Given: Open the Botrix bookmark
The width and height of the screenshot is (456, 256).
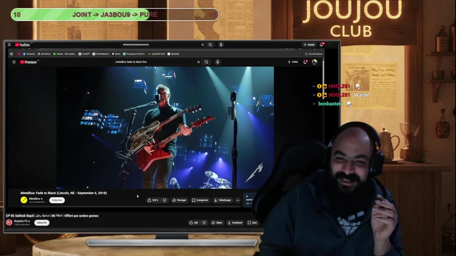Looking at the screenshot, I should tap(116, 54).
